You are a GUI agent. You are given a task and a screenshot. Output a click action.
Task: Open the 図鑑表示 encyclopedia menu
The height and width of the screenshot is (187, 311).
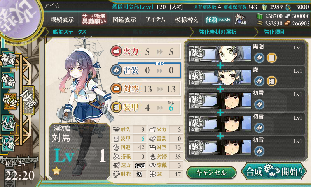coord(124,19)
